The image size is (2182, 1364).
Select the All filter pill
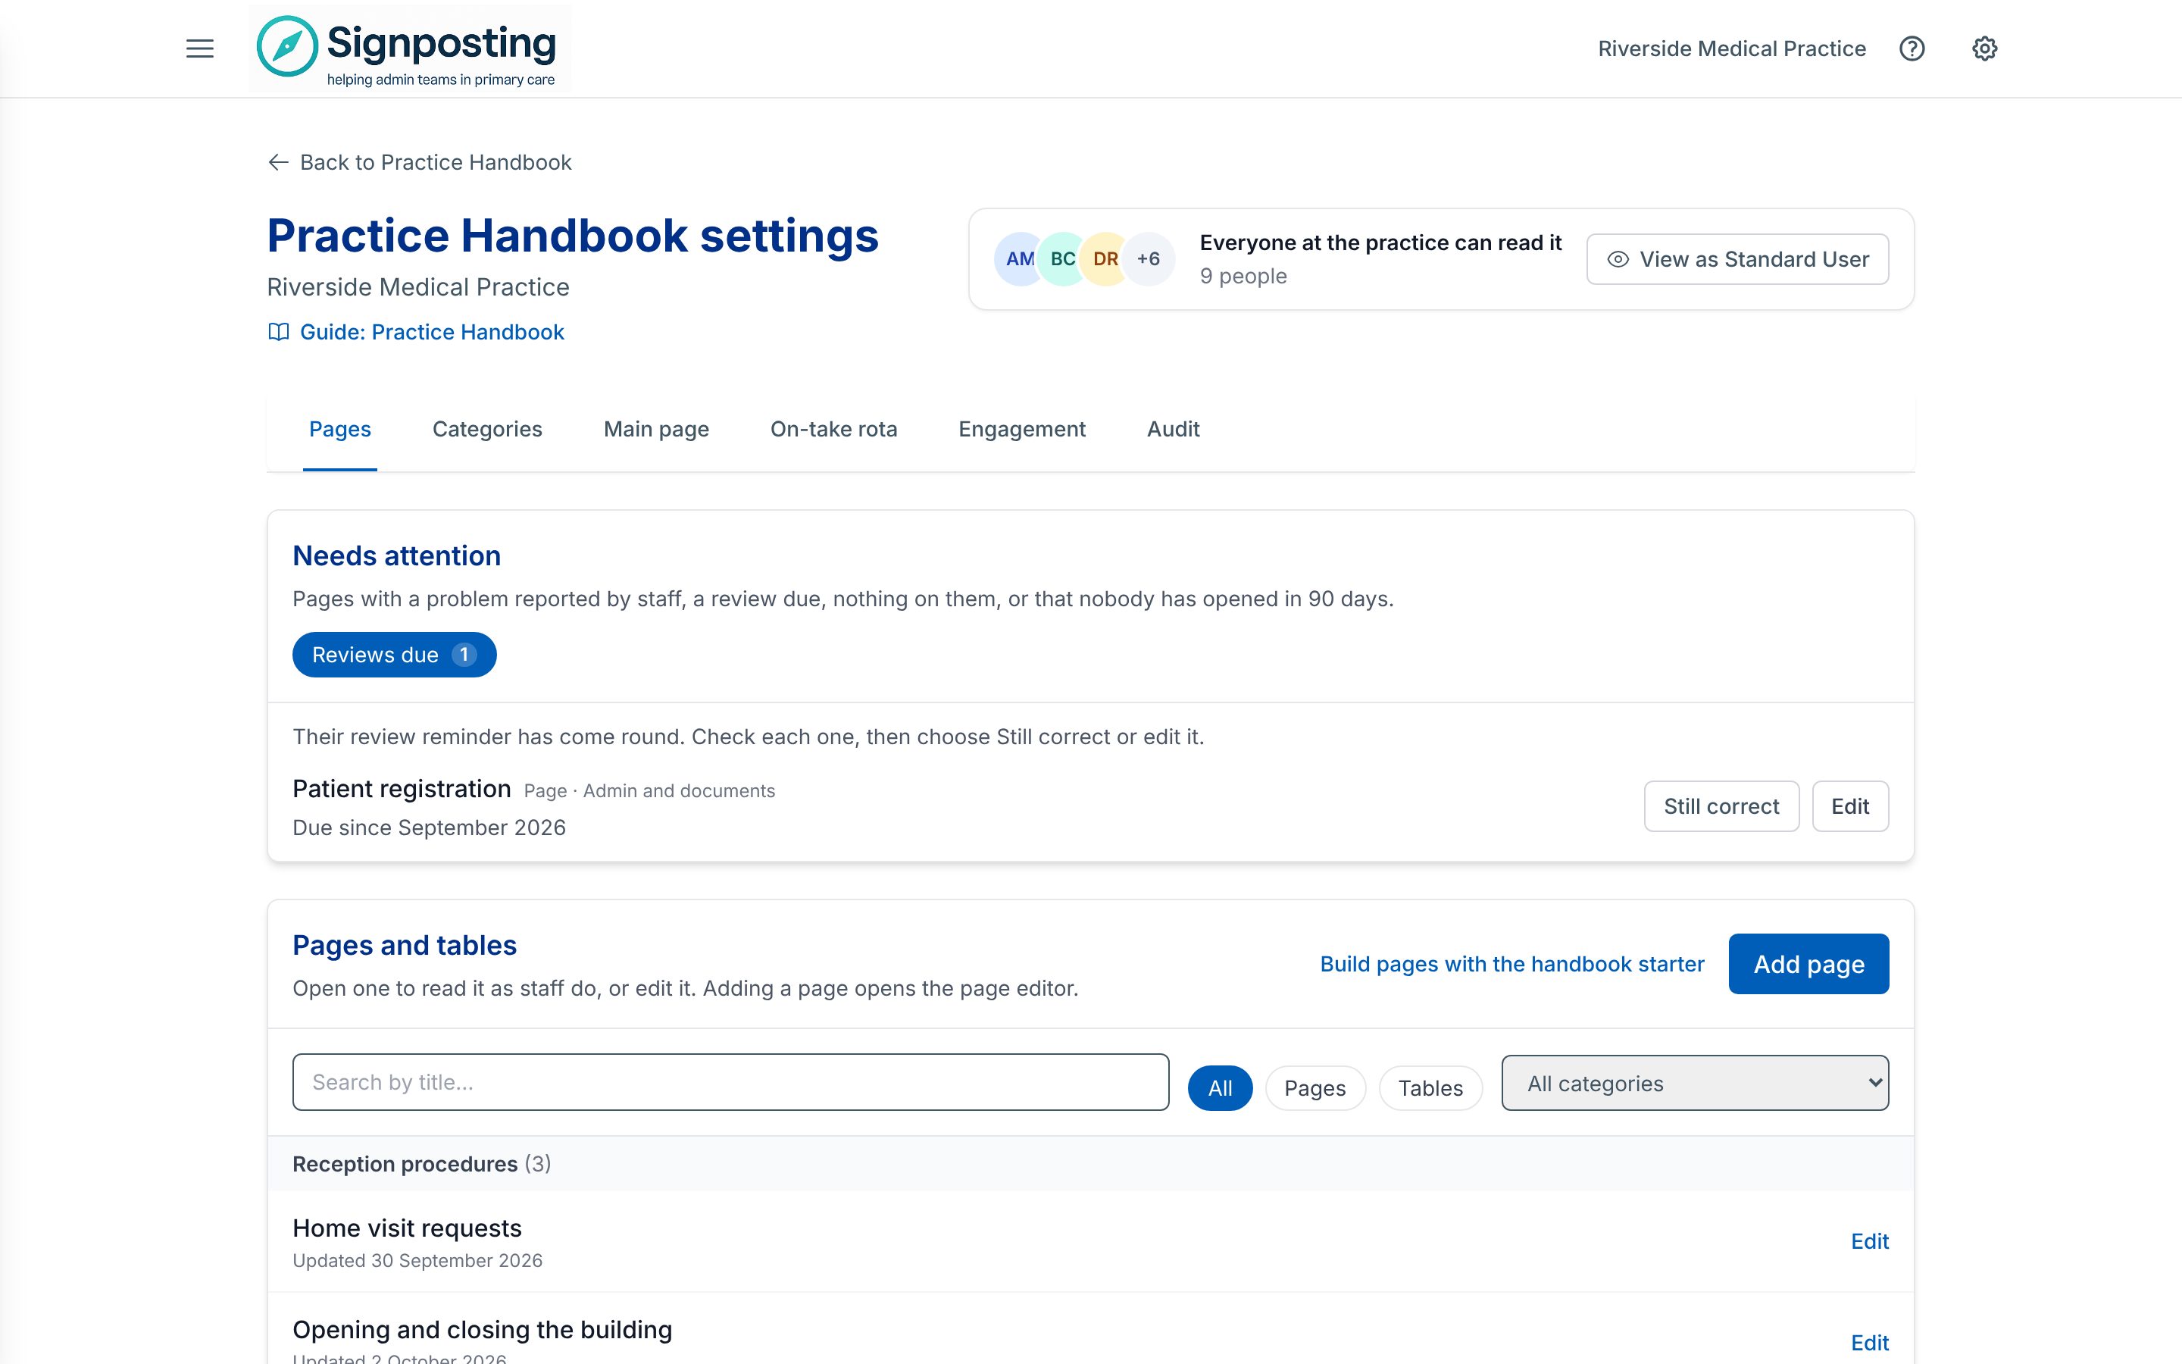tap(1219, 1088)
